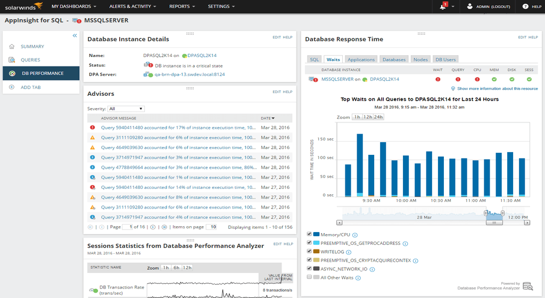This screenshot has height=298, width=545.
Task: Go to next page in Advisors pager
Action: coord(153,227)
